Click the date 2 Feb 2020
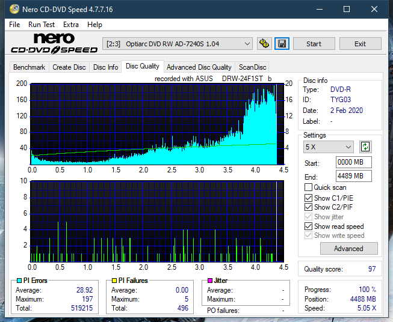 point(347,111)
